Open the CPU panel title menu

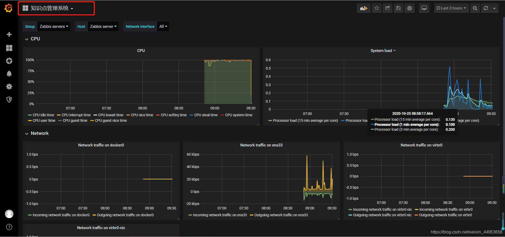[141, 51]
